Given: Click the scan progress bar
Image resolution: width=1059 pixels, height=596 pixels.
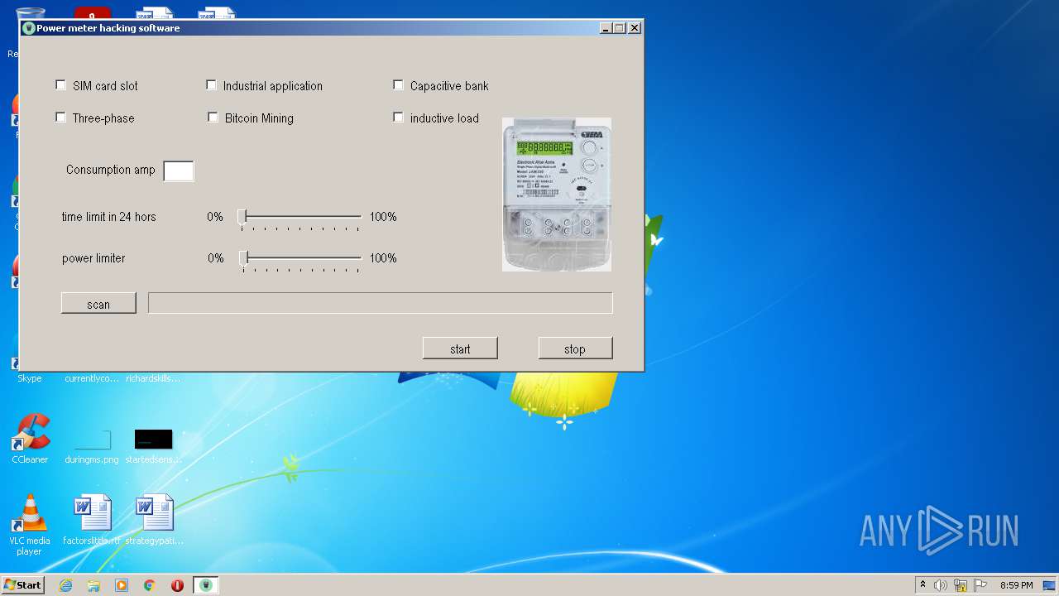Looking at the screenshot, I should pyautogui.click(x=381, y=303).
